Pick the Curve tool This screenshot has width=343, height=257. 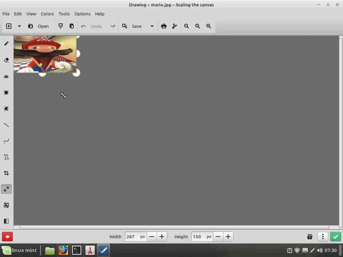[6, 141]
